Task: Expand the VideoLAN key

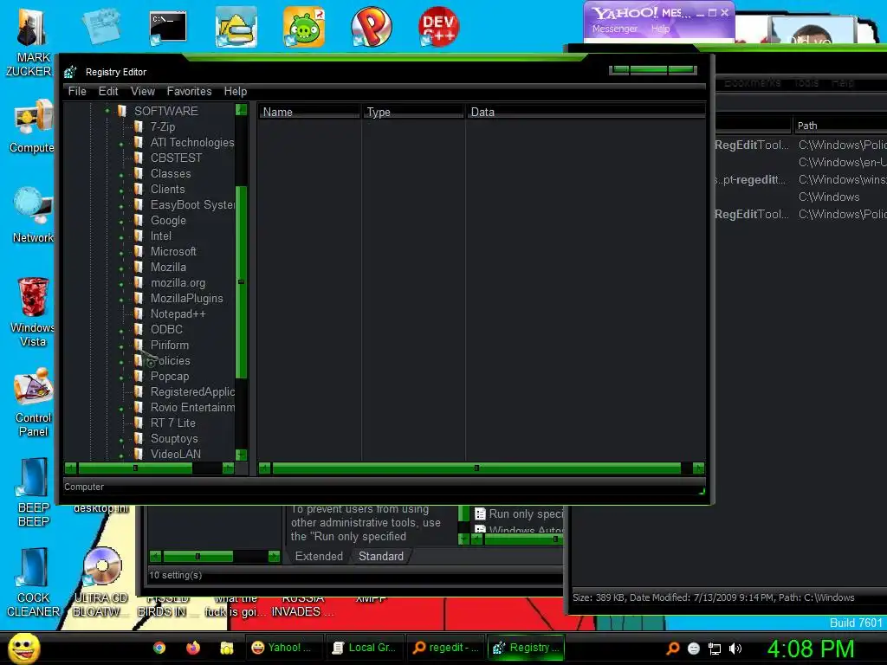Action: 121,455
